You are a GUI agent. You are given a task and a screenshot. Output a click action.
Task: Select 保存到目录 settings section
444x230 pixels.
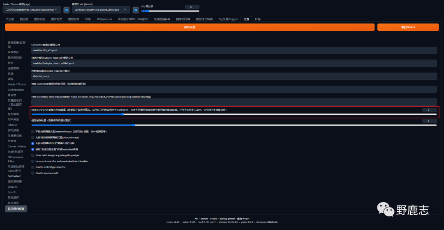tap(15, 58)
